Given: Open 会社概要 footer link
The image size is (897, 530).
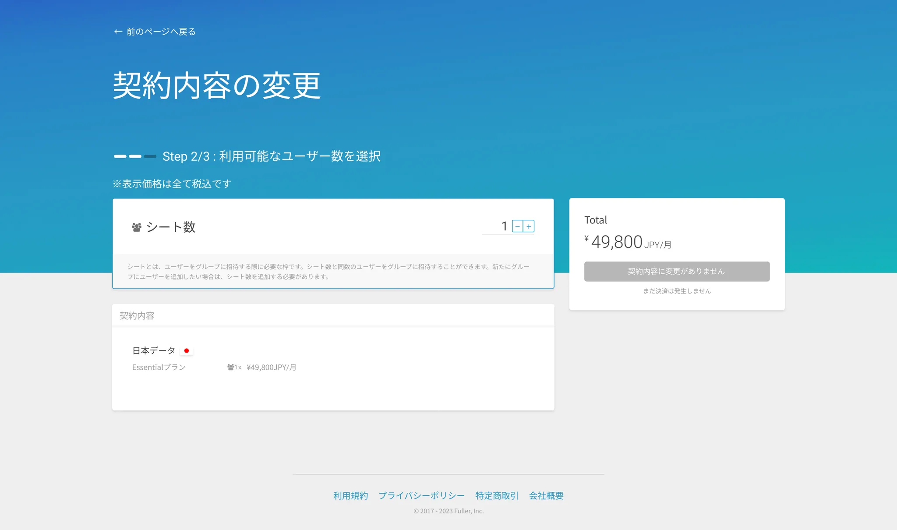Looking at the screenshot, I should [546, 495].
